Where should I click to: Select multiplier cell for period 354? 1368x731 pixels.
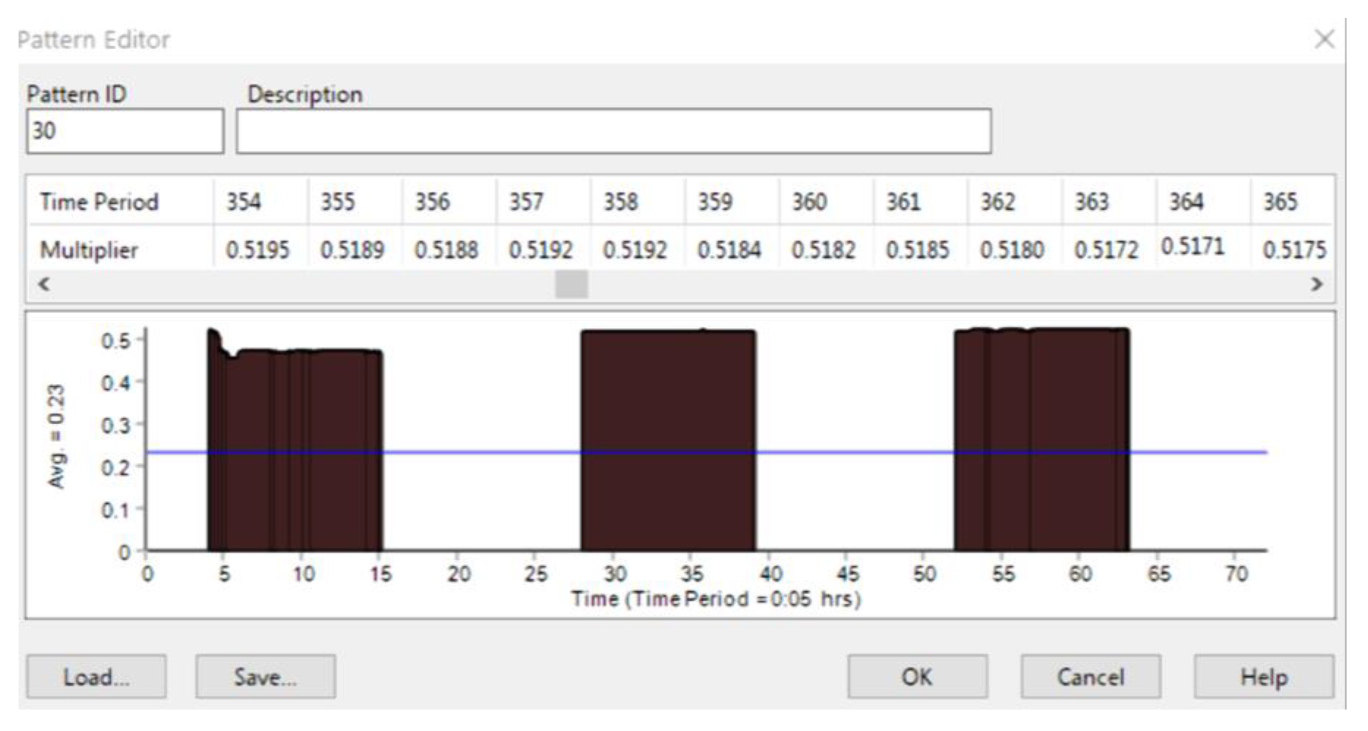258,249
